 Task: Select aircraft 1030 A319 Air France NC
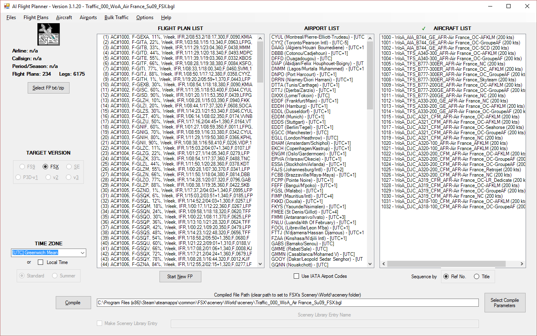(x=453, y=196)
